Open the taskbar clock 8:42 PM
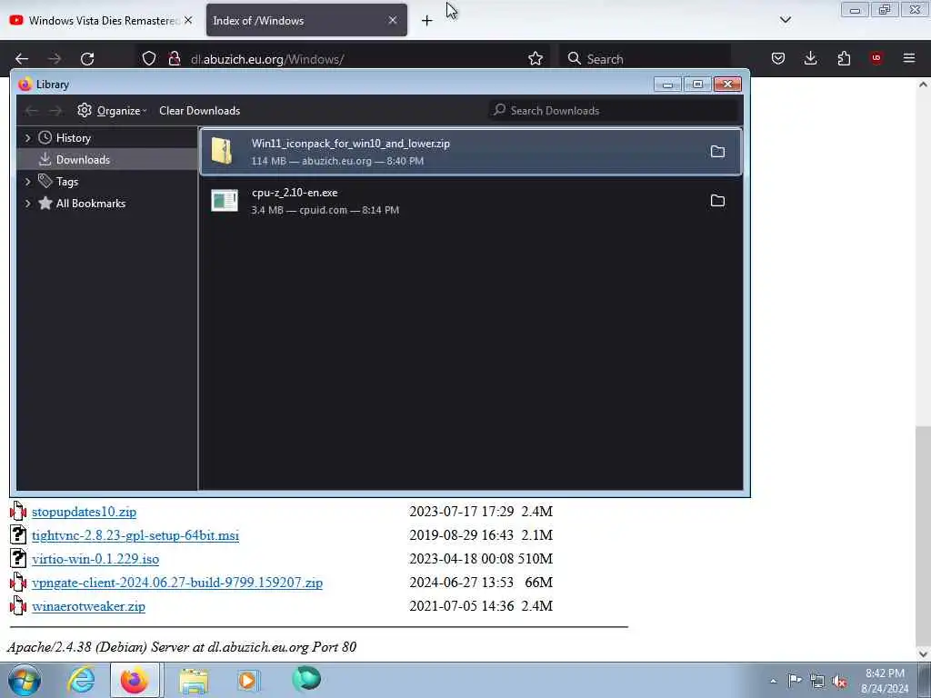This screenshot has width=931, height=698. pos(885,681)
